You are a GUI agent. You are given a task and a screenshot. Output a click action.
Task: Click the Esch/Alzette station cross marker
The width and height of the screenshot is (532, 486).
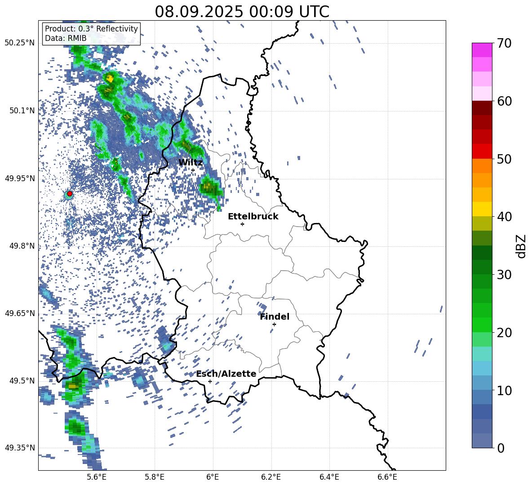(210, 381)
